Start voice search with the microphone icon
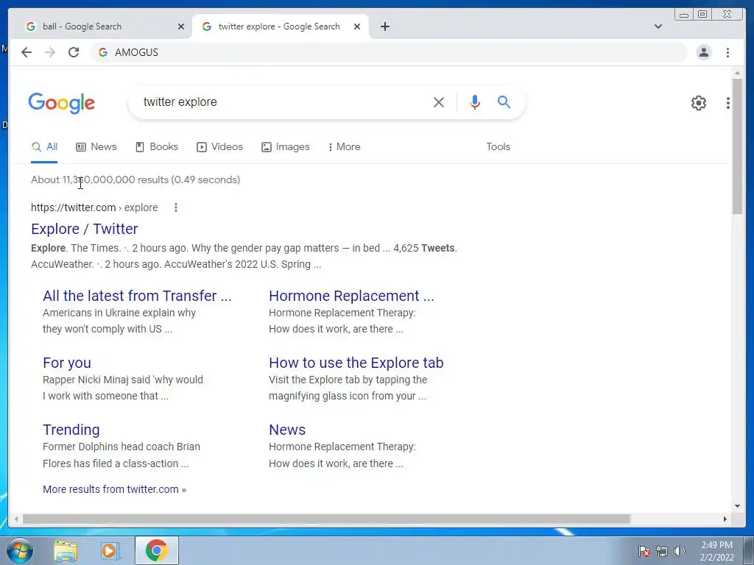This screenshot has width=754, height=565. pyautogui.click(x=475, y=102)
